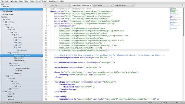Open web.xml under WEB-INF folder
This screenshot has height=104, width=185.
pyautogui.click(x=19, y=71)
